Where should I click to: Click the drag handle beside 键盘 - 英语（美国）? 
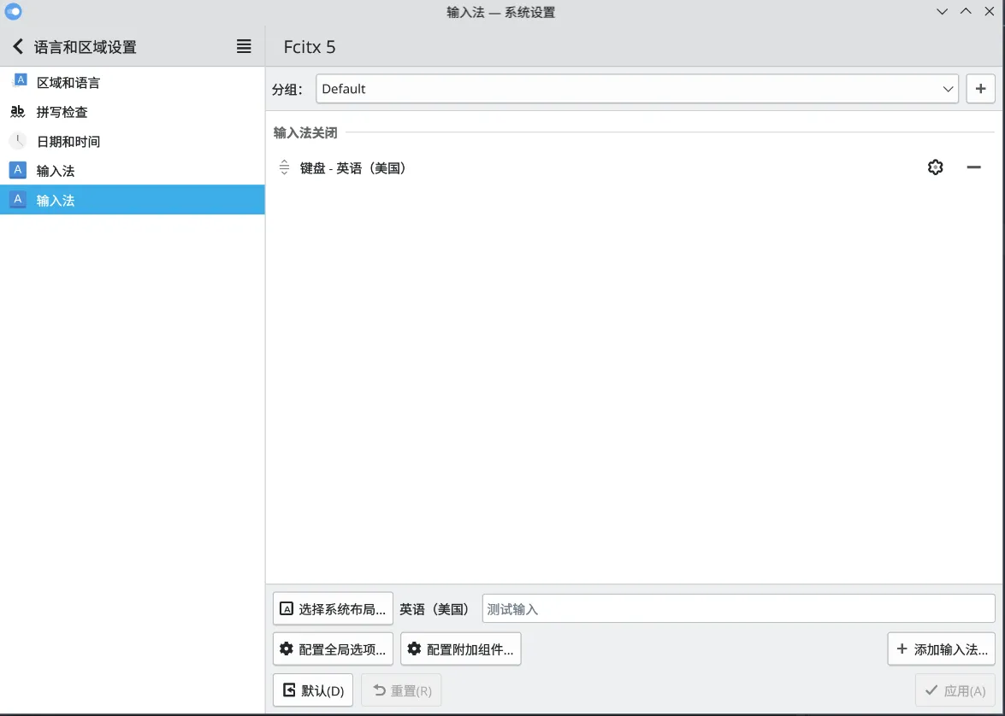click(x=284, y=168)
